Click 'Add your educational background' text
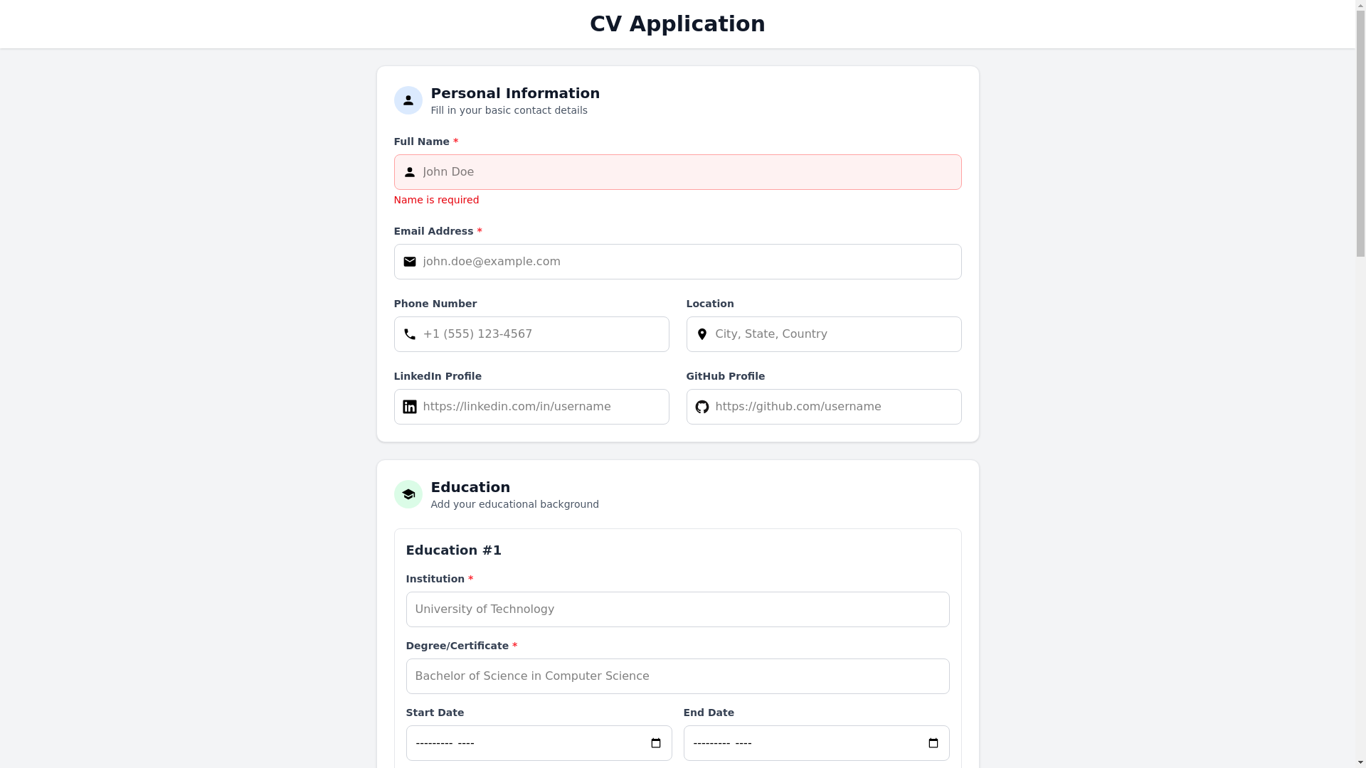1366x768 pixels. (x=514, y=504)
